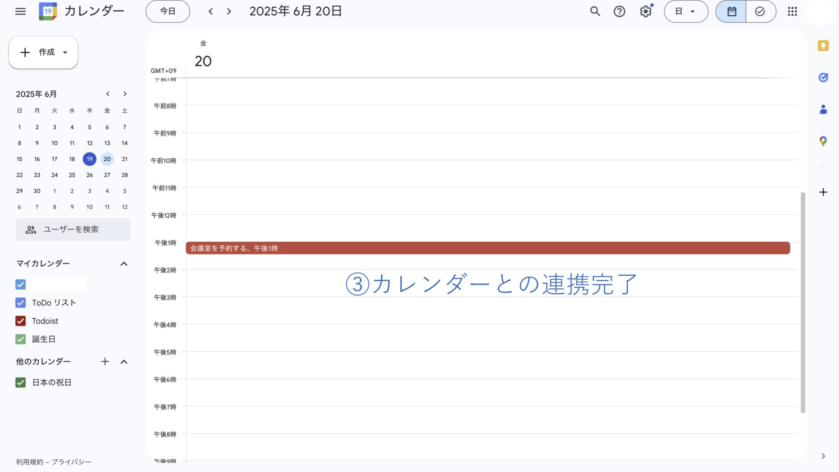Open the main menu hamburger icon
This screenshot has width=839, height=472.
(21, 11)
